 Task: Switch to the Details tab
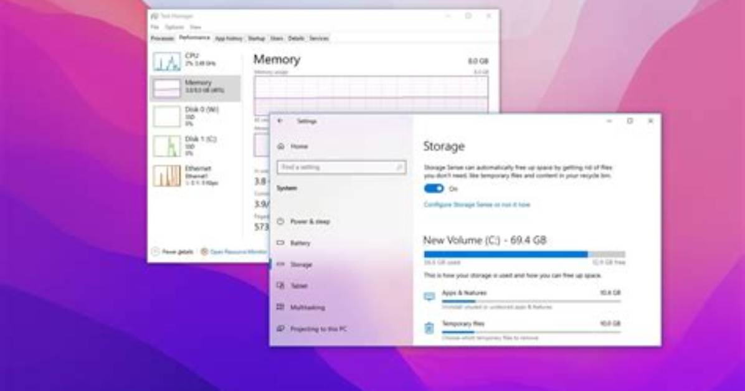pyautogui.click(x=296, y=39)
